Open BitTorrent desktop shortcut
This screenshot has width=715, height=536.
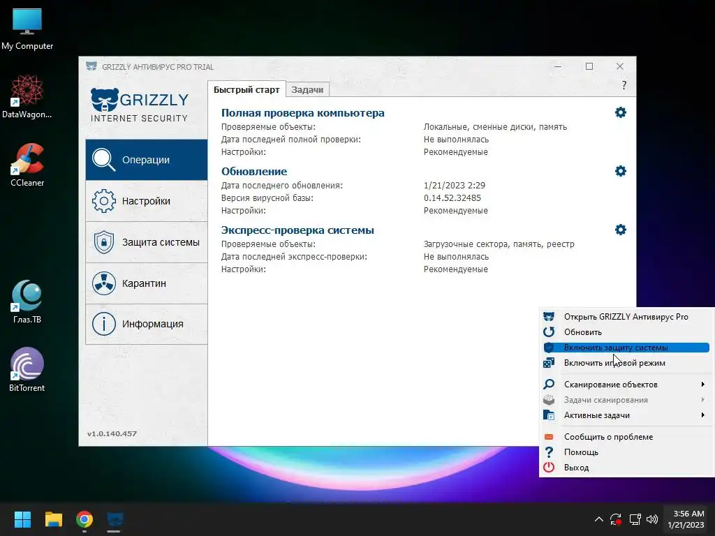[27, 370]
